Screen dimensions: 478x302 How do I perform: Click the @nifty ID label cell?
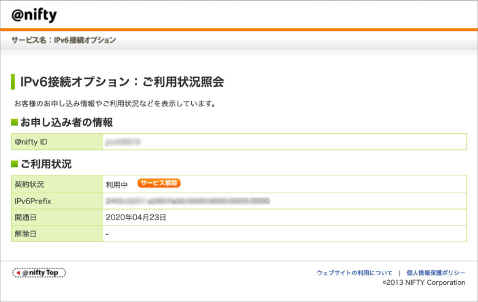[57, 142]
